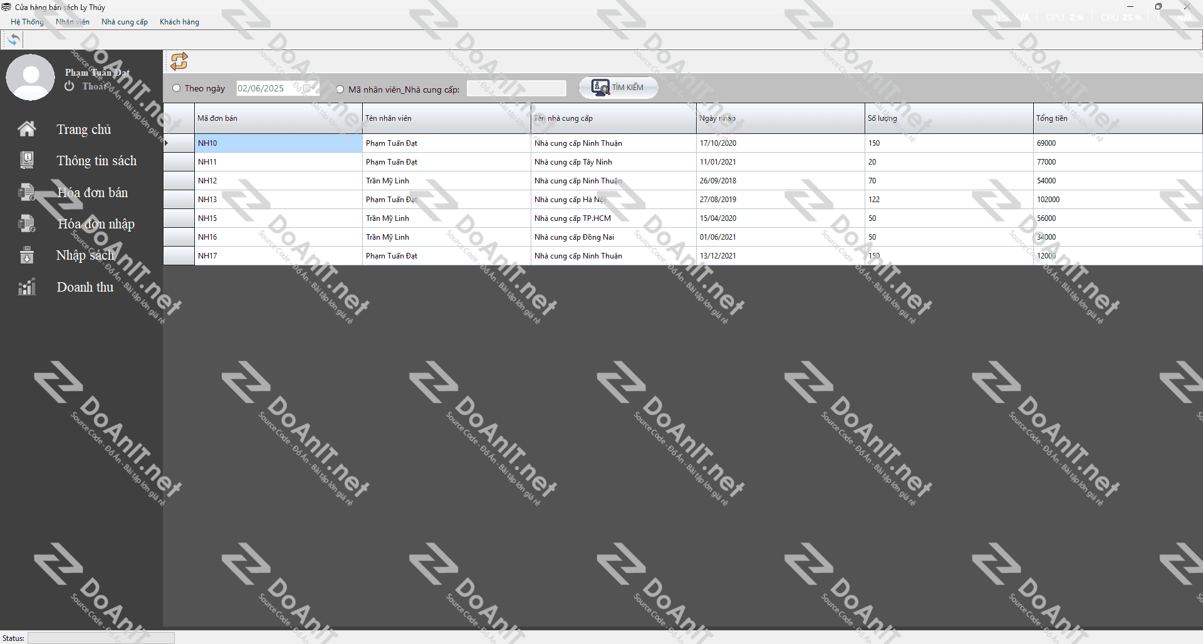Click the row header of row NH13
1203x644 pixels.
tap(179, 200)
